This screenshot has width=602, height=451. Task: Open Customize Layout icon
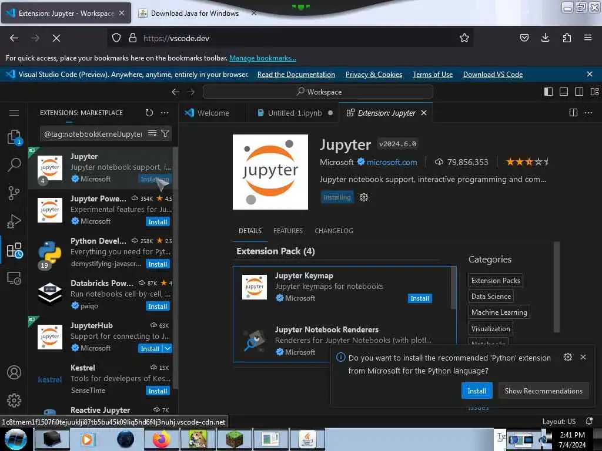pyautogui.click(x=594, y=92)
